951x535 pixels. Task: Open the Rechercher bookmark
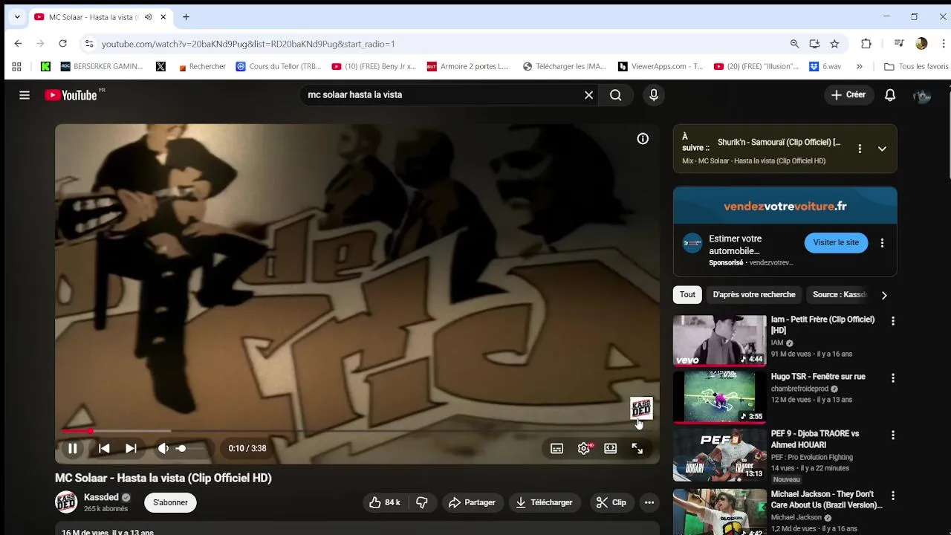point(202,66)
